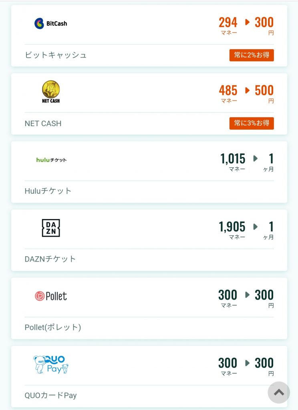Select the DAZNチケット label
The height and width of the screenshot is (410, 298).
pyautogui.click(x=50, y=259)
